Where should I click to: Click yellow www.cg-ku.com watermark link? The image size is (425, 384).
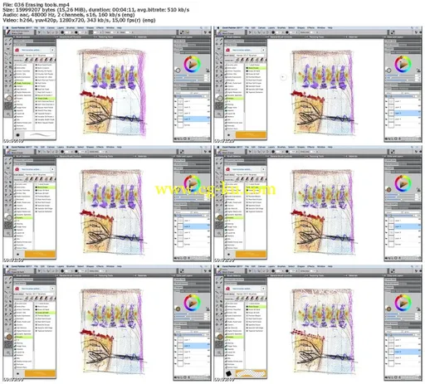tap(216, 190)
